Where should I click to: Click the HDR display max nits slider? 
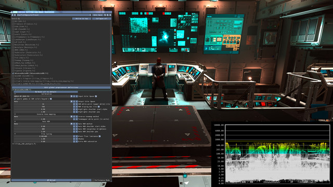(43, 106)
